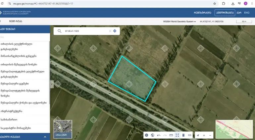Switch basemap via ორთო 2024 thumbnail

(63, 129)
